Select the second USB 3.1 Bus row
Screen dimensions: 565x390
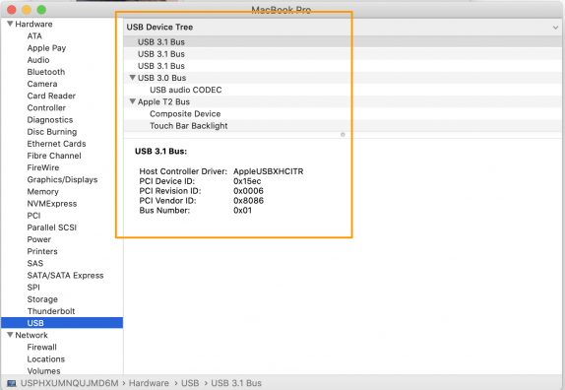pyautogui.click(x=344, y=54)
